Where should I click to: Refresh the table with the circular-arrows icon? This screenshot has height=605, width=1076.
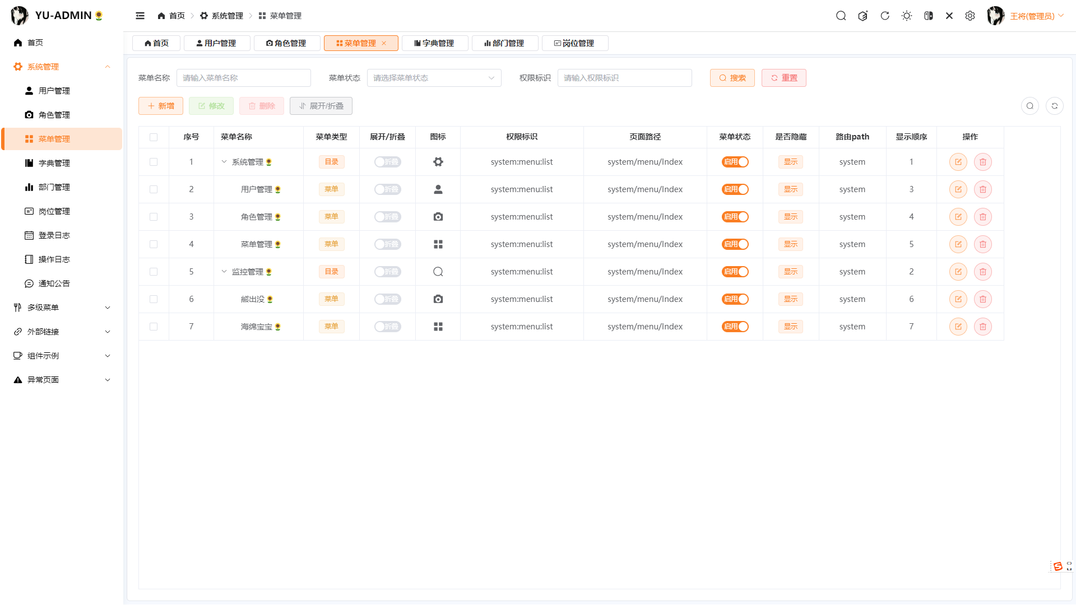point(1055,105)
